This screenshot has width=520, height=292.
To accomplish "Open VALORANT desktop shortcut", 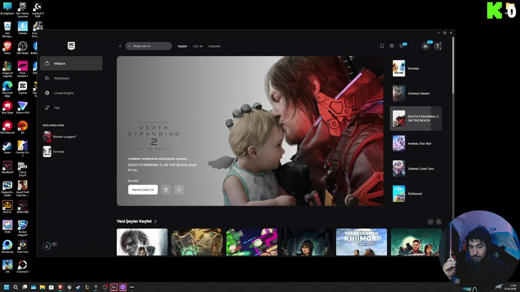I will click(x=7, y=167).
